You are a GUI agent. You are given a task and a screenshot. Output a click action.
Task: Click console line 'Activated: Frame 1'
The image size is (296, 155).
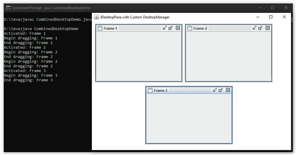24,33
